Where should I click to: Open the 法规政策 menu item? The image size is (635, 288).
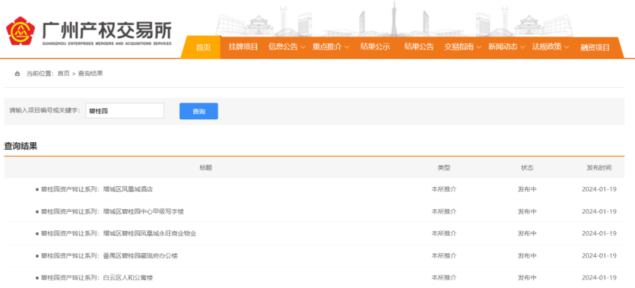coord(547,47)
